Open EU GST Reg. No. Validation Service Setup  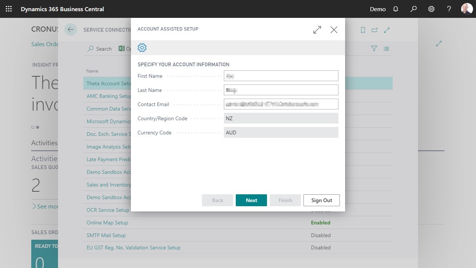(134, 248)
